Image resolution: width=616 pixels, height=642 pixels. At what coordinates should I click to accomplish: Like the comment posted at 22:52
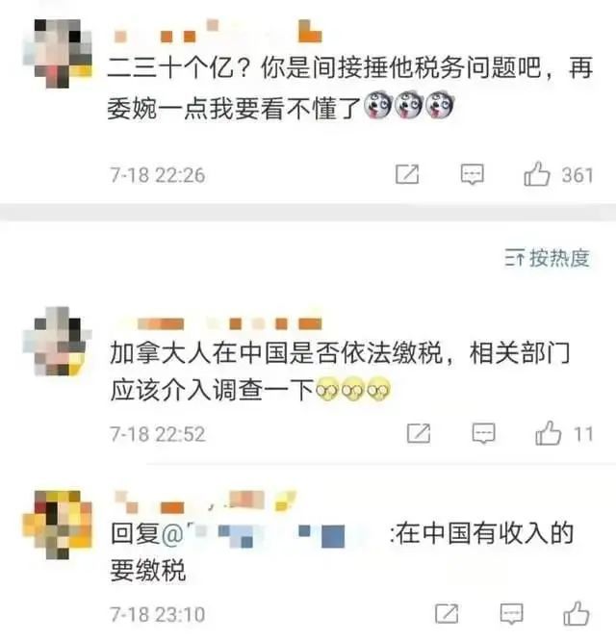tap(548, 433)
